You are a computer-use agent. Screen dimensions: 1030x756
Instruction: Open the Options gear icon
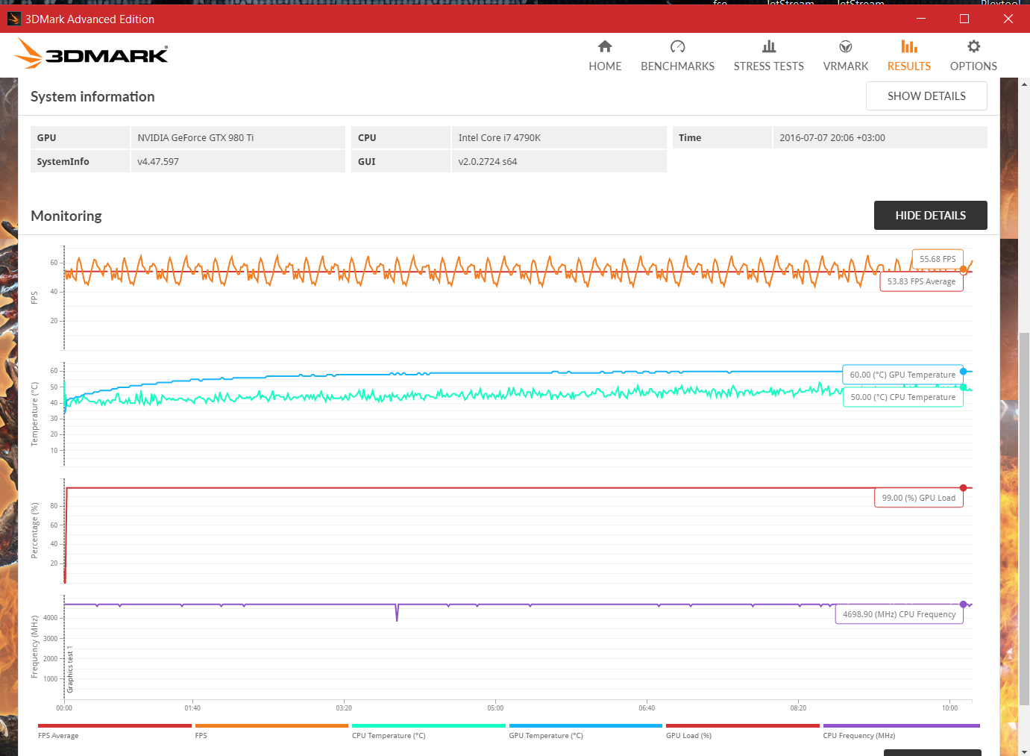973,46
